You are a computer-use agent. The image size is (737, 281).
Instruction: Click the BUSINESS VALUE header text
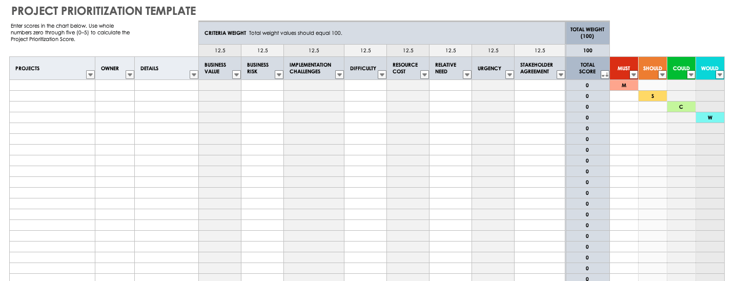(x=215, y=68)
